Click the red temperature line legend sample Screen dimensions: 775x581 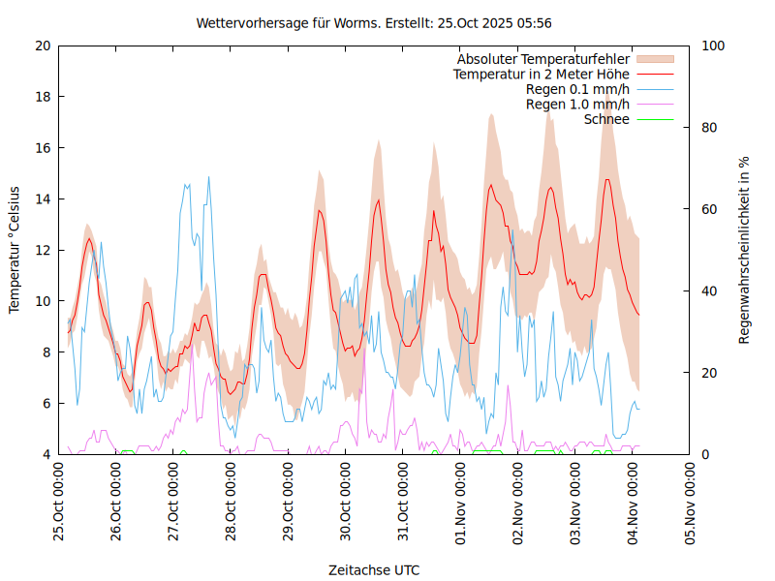pos(654,74)
